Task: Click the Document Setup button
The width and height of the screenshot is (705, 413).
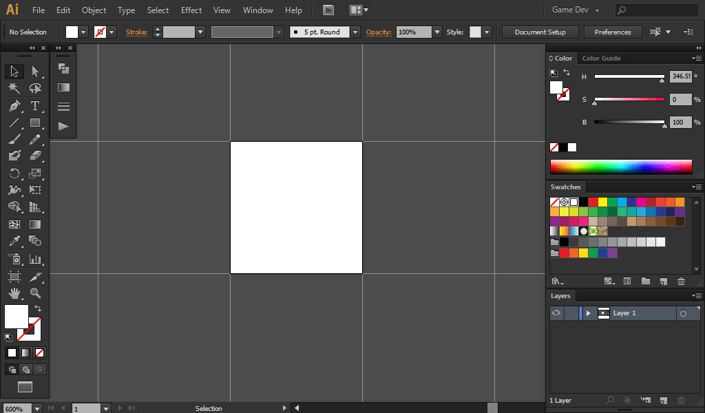Action: click(x=540, y=32)
